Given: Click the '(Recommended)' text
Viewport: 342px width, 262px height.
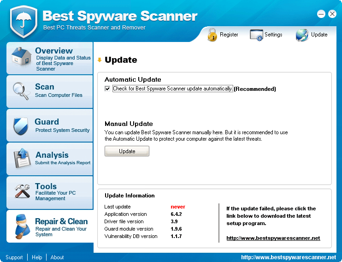Looking at the screenshot, I should 255,89.
